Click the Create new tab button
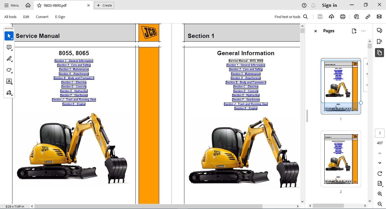 pos(104,5)
